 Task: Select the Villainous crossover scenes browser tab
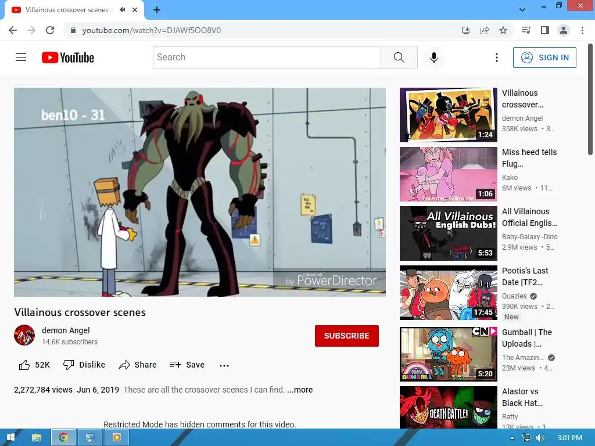coord(74,10)
